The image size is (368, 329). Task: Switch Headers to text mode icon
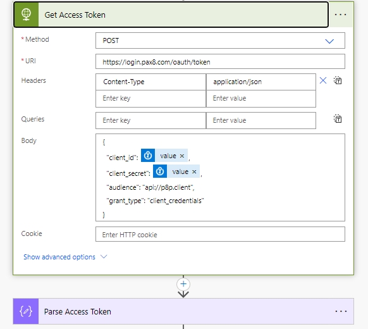[338, 80]
